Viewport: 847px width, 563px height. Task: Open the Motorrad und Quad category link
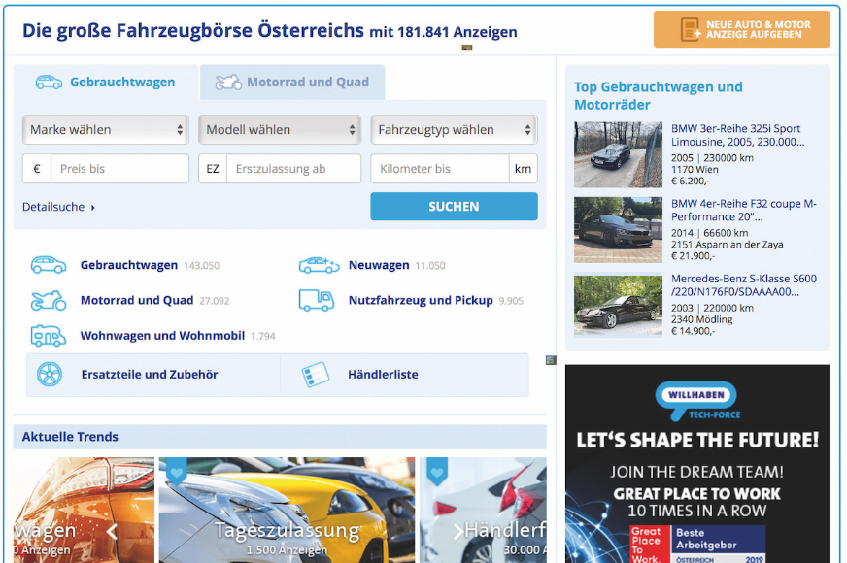click(x=137, y=300)
